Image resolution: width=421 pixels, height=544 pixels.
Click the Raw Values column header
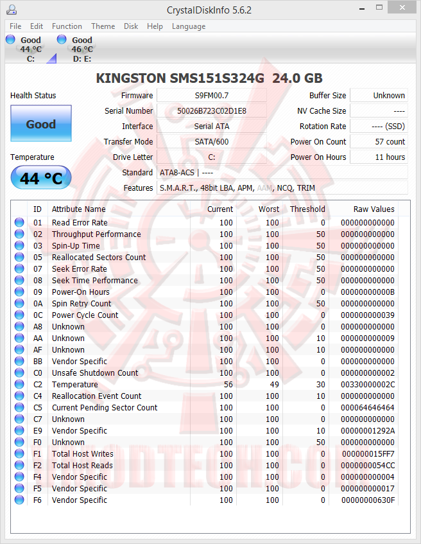[374, 209]
